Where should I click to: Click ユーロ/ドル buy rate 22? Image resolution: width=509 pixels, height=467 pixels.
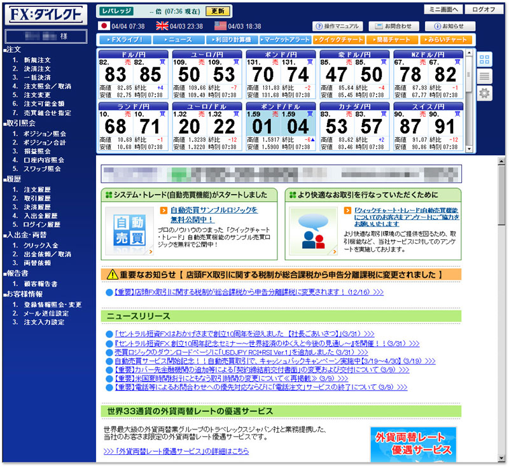click(224, 127)
